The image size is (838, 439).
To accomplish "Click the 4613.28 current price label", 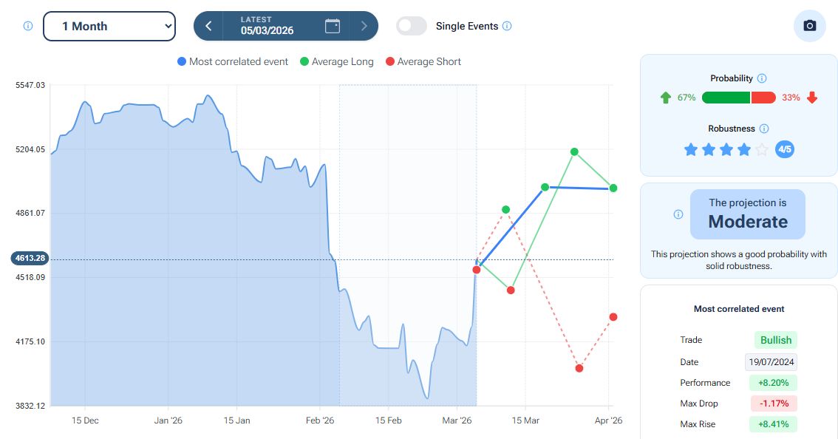I will click(30, 259).
